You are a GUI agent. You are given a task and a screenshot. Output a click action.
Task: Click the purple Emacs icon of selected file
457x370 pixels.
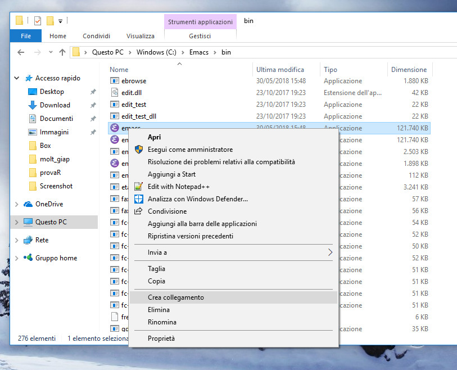[x=115, y=128]
